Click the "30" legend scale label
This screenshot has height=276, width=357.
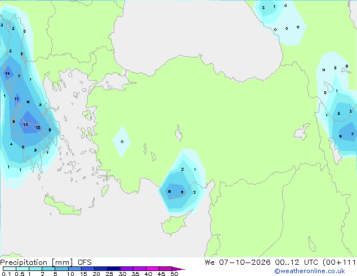coord(122,274)
